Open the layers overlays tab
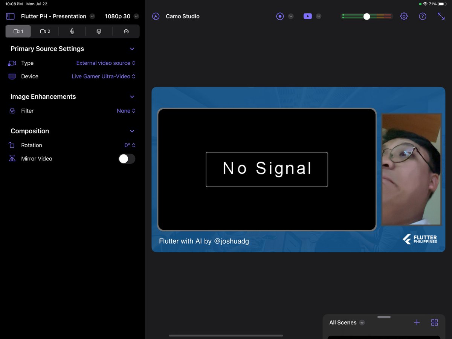The height and width of the screenshot is (339, 452). 99,31
